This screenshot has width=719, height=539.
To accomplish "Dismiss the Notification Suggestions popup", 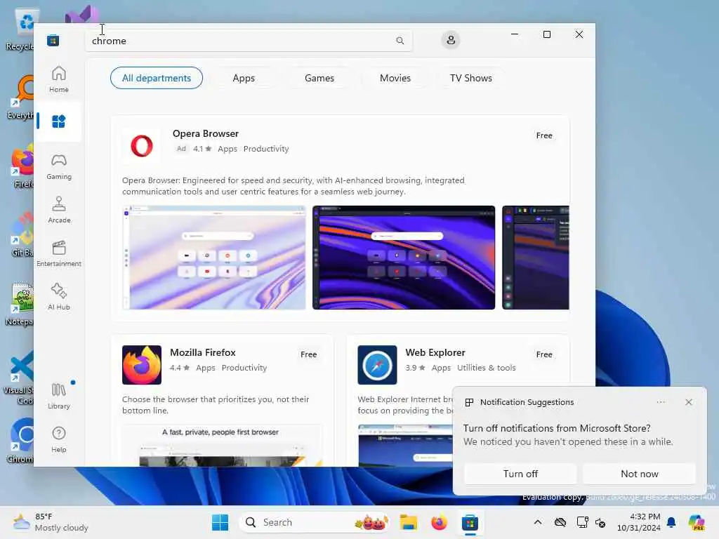I will point(688,402).
